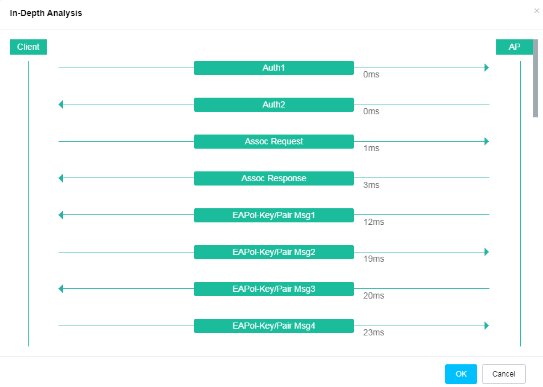Click the AP endpoint label
This screenshot has height=387, width=543.
514,47
